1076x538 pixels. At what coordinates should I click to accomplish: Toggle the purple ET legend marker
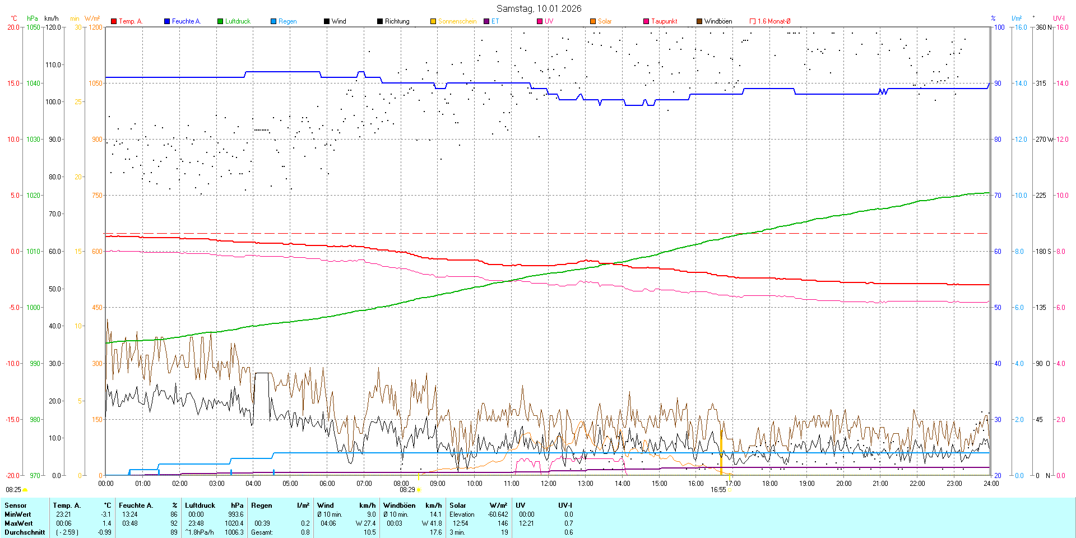(x=486, y=21)
